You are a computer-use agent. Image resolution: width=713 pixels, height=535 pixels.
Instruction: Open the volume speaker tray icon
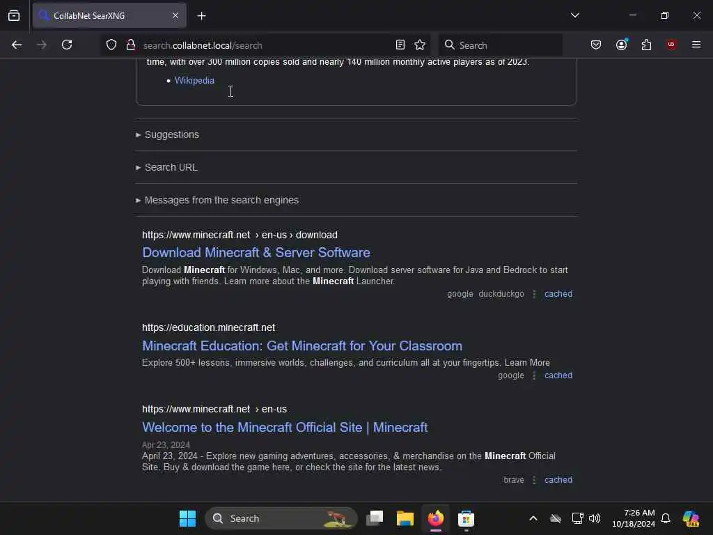pyautogui.click(x=595, y=518)
